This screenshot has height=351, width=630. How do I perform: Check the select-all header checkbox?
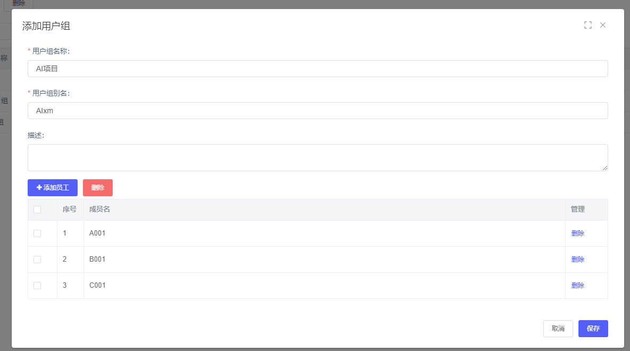pyautogui.click(x=37, y=210)
